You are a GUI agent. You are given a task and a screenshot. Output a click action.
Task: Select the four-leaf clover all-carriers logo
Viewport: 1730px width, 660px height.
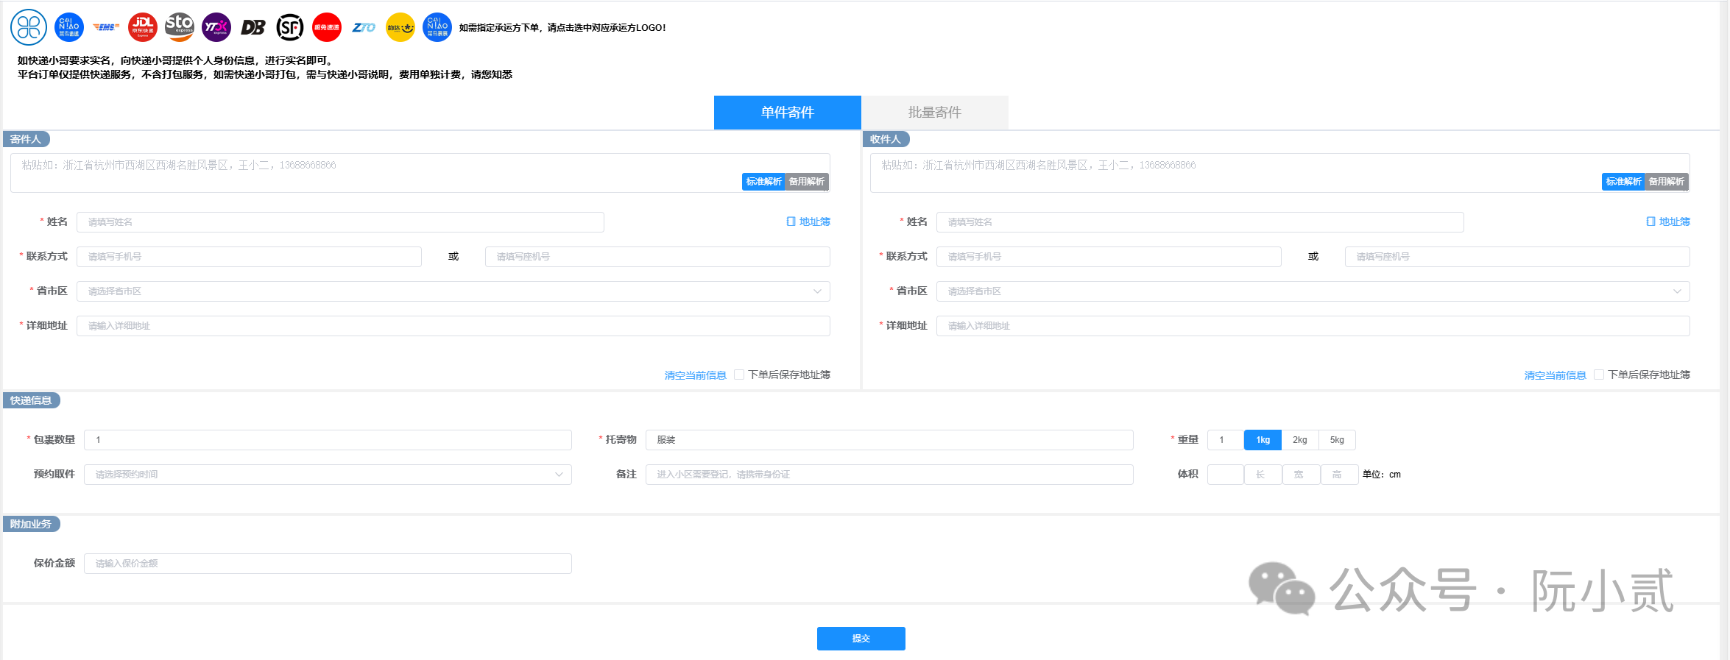[29, 27]
